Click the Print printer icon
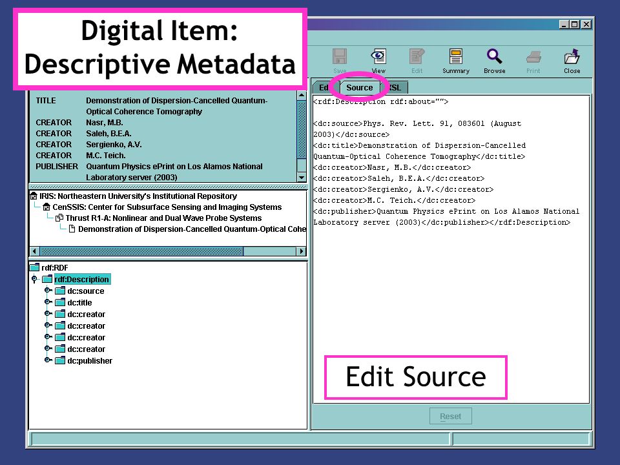This screenshot has width=620, height=465. pos(533,57)
